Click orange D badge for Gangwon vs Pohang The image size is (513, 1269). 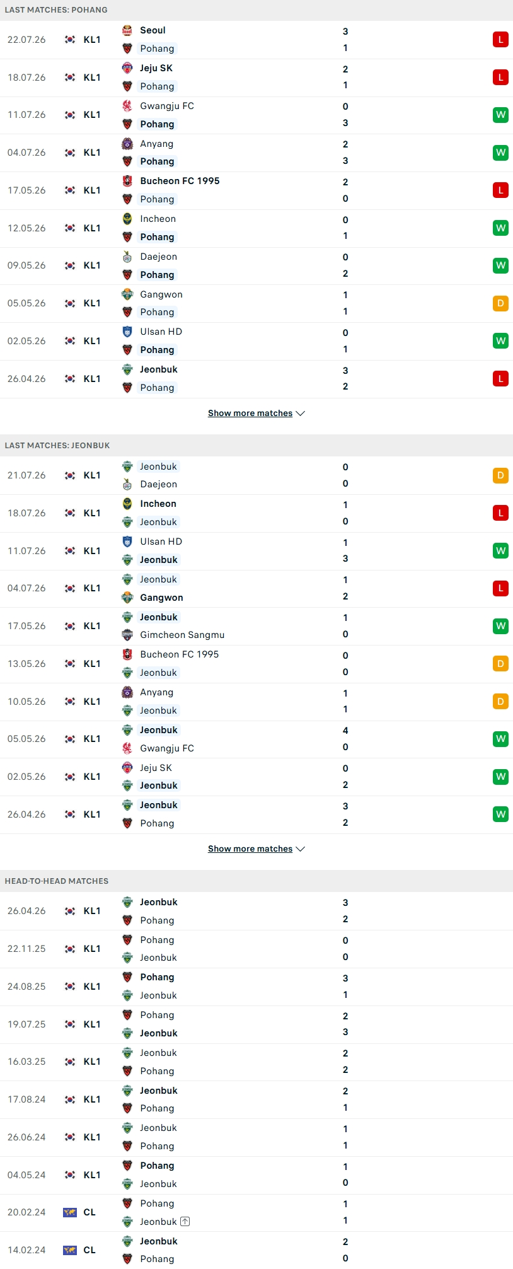[x=500, y=303]
